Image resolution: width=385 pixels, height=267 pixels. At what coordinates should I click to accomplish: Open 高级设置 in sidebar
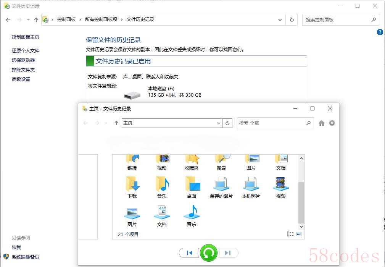21,79
